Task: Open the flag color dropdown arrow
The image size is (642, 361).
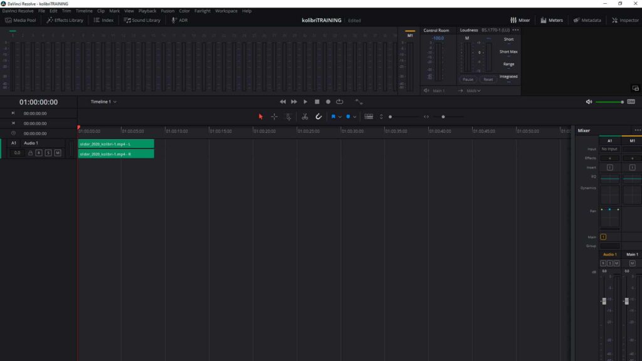Action: tap(340, 117)
